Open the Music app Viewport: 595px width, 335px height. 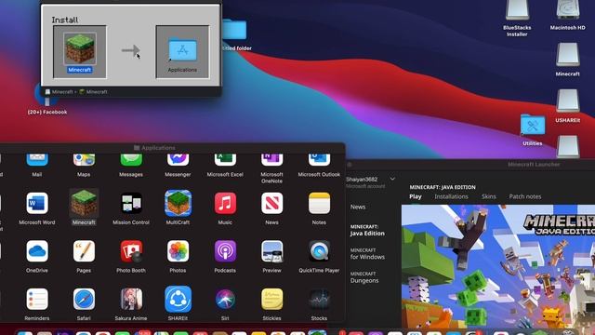[225, 203]
